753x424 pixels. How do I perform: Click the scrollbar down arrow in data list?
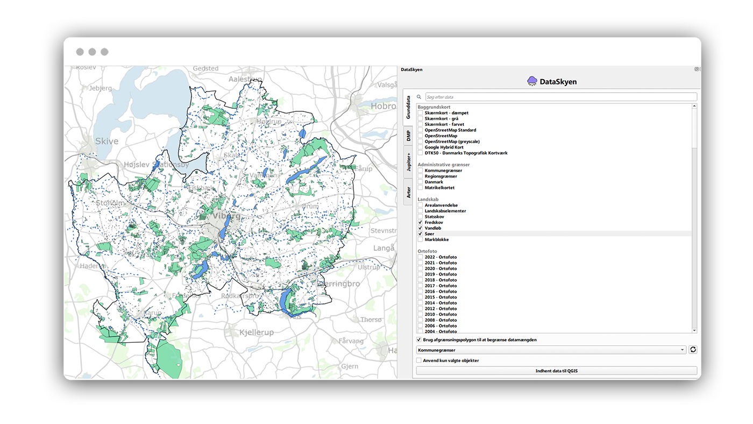(694, 330)
